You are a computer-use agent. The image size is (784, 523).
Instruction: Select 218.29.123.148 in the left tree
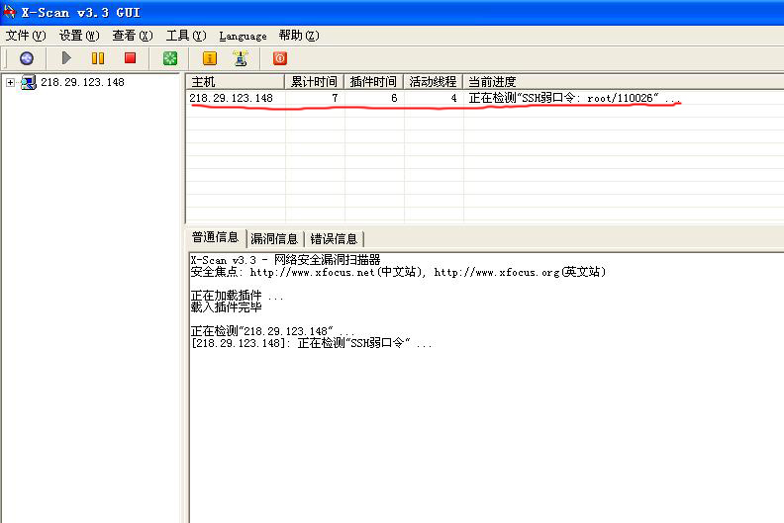[82, 82]
